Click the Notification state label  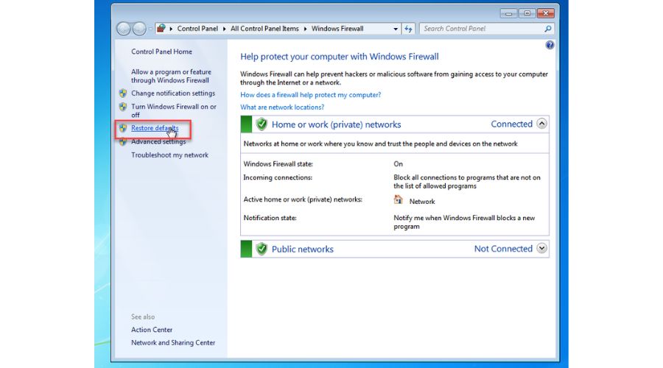point(270,218)
